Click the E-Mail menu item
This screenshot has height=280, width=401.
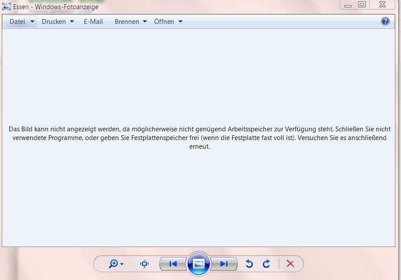tap(93, 22)
